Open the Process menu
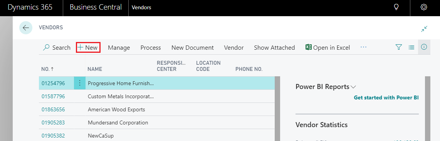440x141 pixels. point(151,48)
